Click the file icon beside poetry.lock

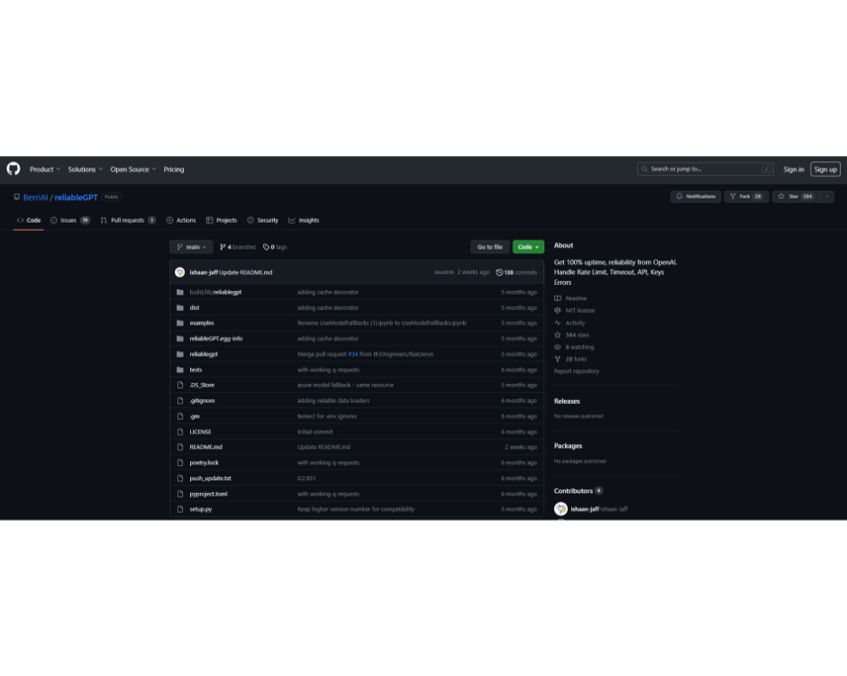point(180,463)
